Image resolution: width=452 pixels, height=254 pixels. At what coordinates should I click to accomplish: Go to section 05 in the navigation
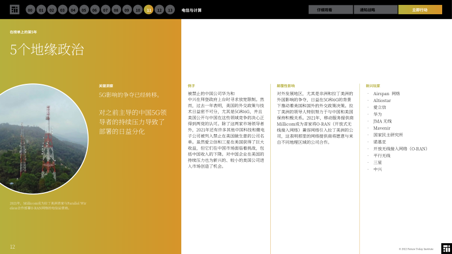[x=84, y=10]
